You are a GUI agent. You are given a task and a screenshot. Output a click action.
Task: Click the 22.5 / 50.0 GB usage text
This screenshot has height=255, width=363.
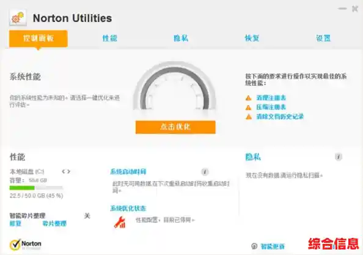[36, 196]
